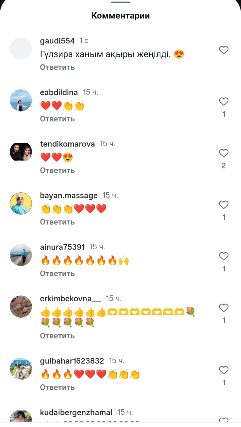Like kudaibergenzhamal's comment
241x427 pixels.
click(224, 420)
